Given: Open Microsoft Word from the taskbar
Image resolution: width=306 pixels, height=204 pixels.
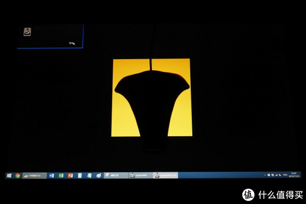Looking at the screenshot, I should (x=52, y=175).
